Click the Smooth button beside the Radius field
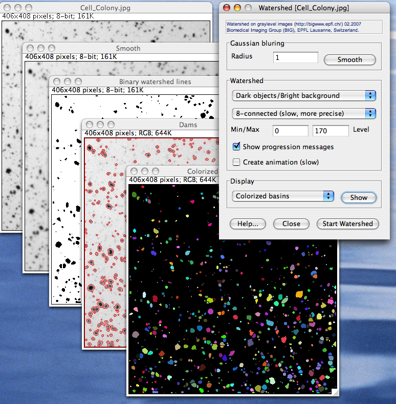396x404 pixels. 349,60
